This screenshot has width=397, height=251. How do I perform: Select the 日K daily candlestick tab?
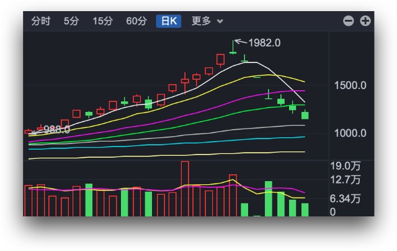[169, 21]
